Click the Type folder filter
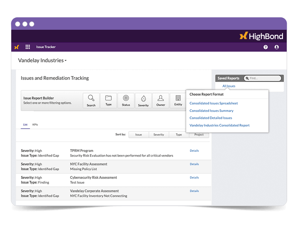301x226 pixels. 108,101
